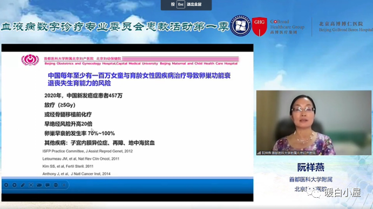The height and width of the screenshot is (209, 373).
Task: Click the line 或经骨髓移植前化疗
Action: pyautogui.click(x=68, y=115)
